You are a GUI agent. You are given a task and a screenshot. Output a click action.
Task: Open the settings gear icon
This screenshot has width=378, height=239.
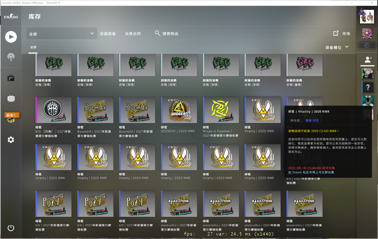(x=11, y=140)
